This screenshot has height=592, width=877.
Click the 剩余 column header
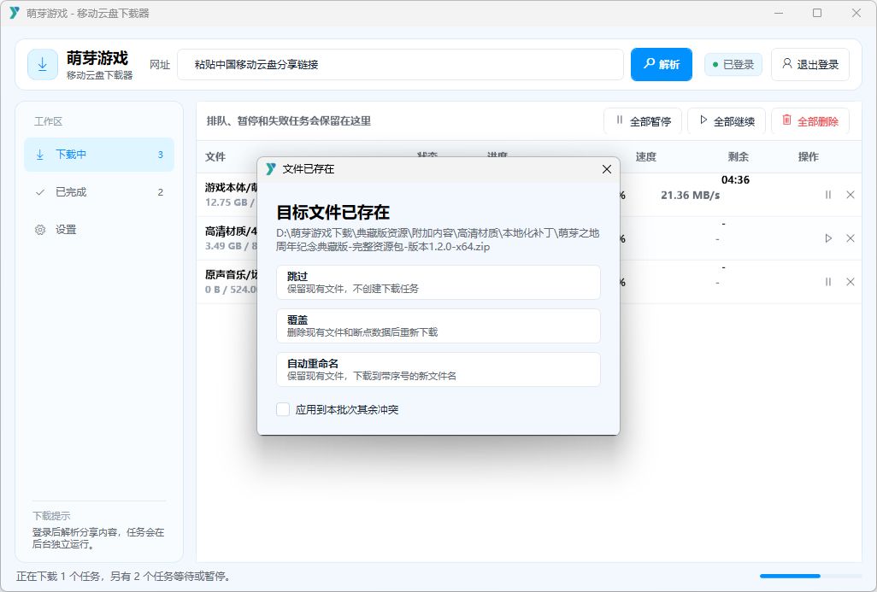739,157
